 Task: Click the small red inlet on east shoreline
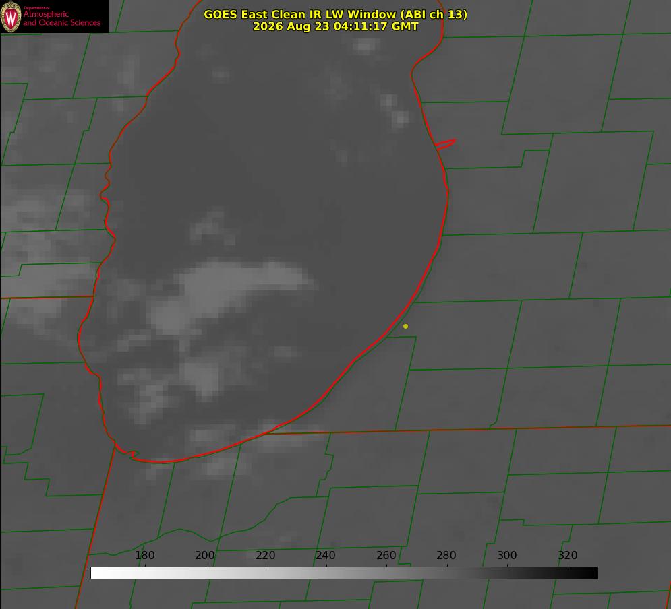click(x=445, y=144)
